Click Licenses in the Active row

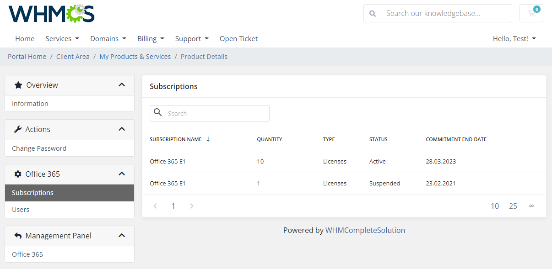pos(335,162)
